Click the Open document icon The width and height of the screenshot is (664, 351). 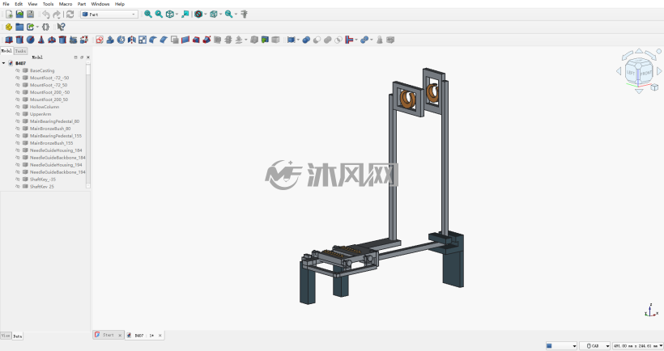tap(19, 14)
